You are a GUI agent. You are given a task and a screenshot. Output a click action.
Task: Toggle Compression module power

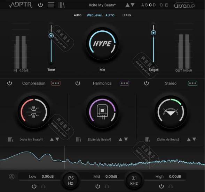point(9,83)
